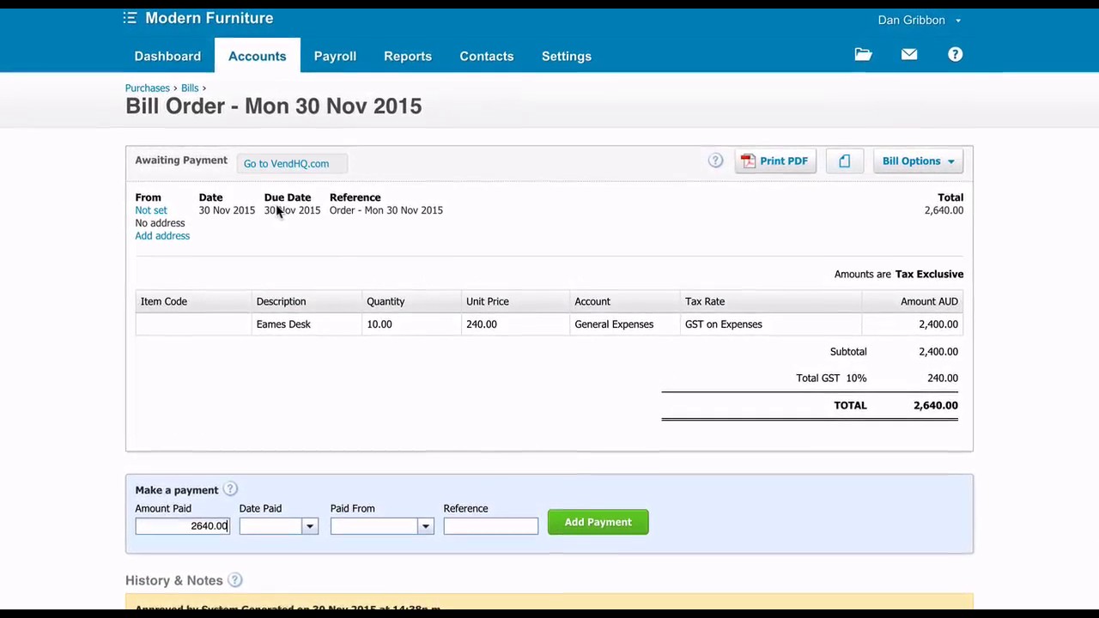Image resolution: width=1099 pixels, height=618 pixels.
Task: Open the Help question mark icon
Action: point(955,55)
